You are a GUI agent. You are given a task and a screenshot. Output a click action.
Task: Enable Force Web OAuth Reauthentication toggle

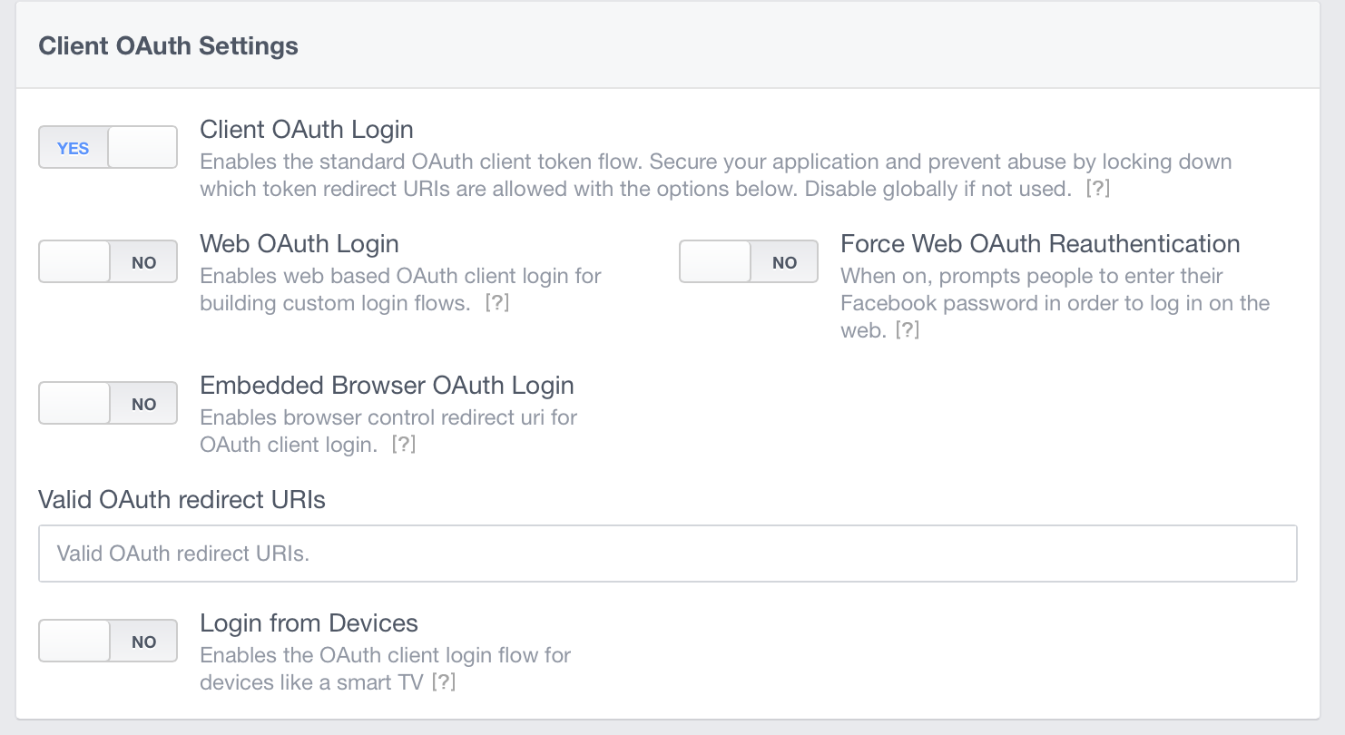(x=749, y=261)
